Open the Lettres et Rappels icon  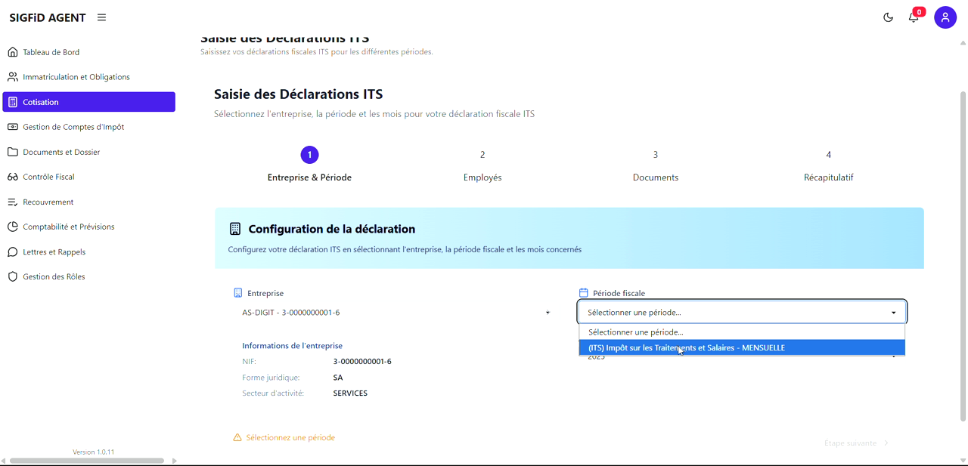[11, 251]
